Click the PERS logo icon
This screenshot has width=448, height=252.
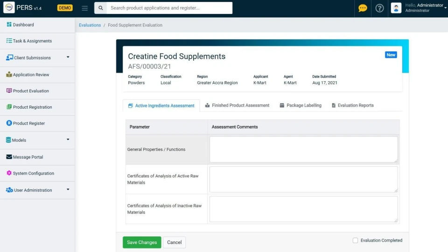(9, 7)
